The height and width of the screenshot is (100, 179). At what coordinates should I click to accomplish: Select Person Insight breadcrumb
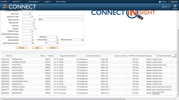61,2
